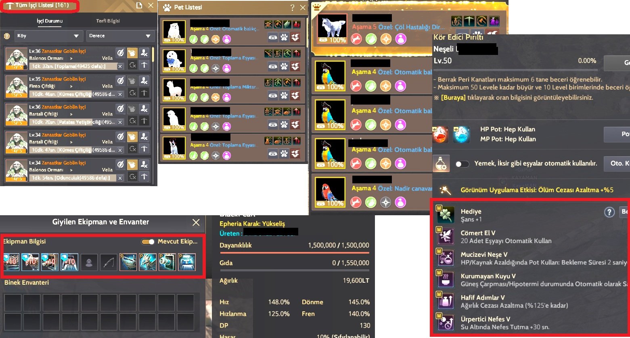Select the first empty Binek Envanteri slot

click(x=13, y=302)
